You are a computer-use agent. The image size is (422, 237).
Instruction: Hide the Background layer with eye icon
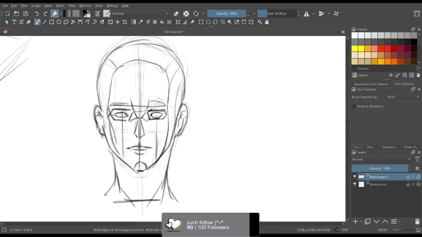tap(354, 184)
